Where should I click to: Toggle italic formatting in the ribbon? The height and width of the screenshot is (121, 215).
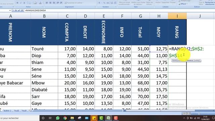coord(21,3)
